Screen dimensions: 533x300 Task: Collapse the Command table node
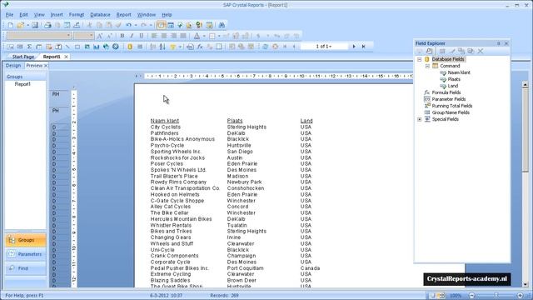point(427,66)
